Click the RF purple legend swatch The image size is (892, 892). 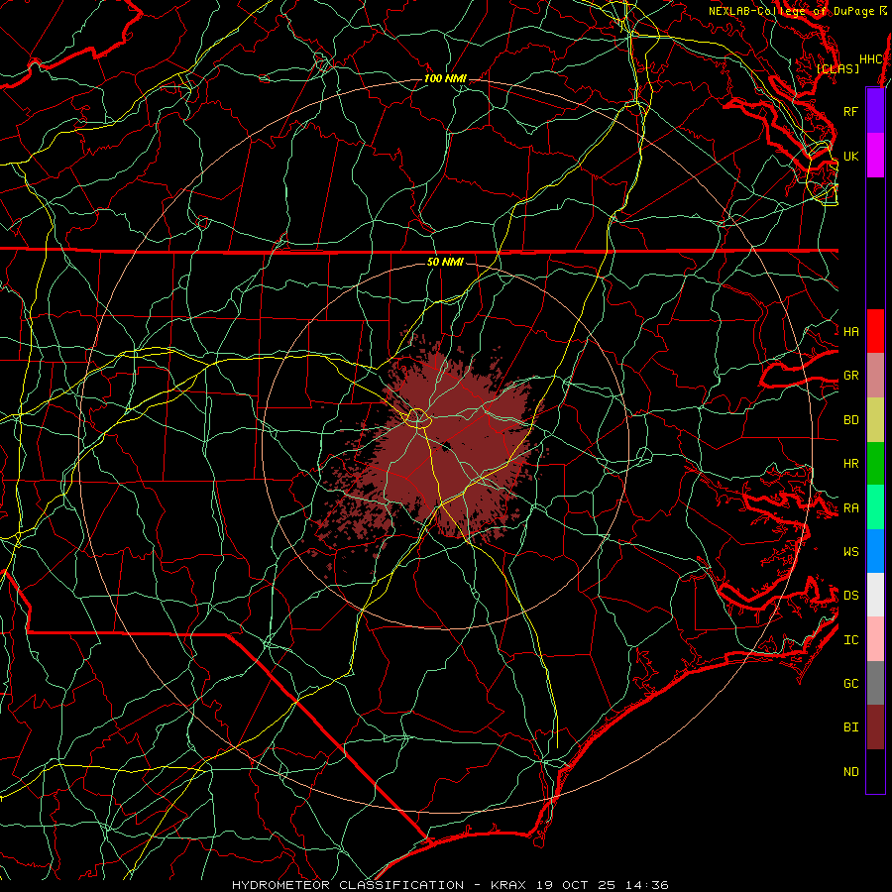click(875, 111)
